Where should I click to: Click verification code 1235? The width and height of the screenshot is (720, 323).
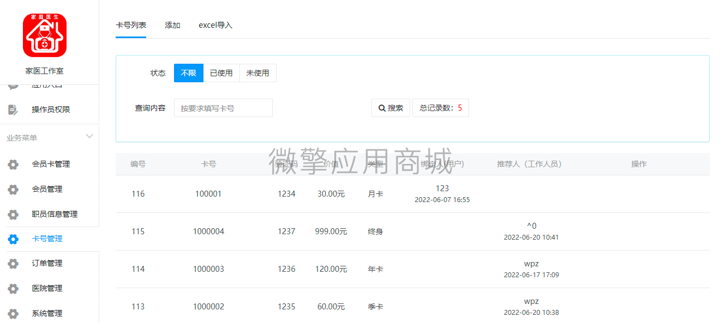(286, 307)
